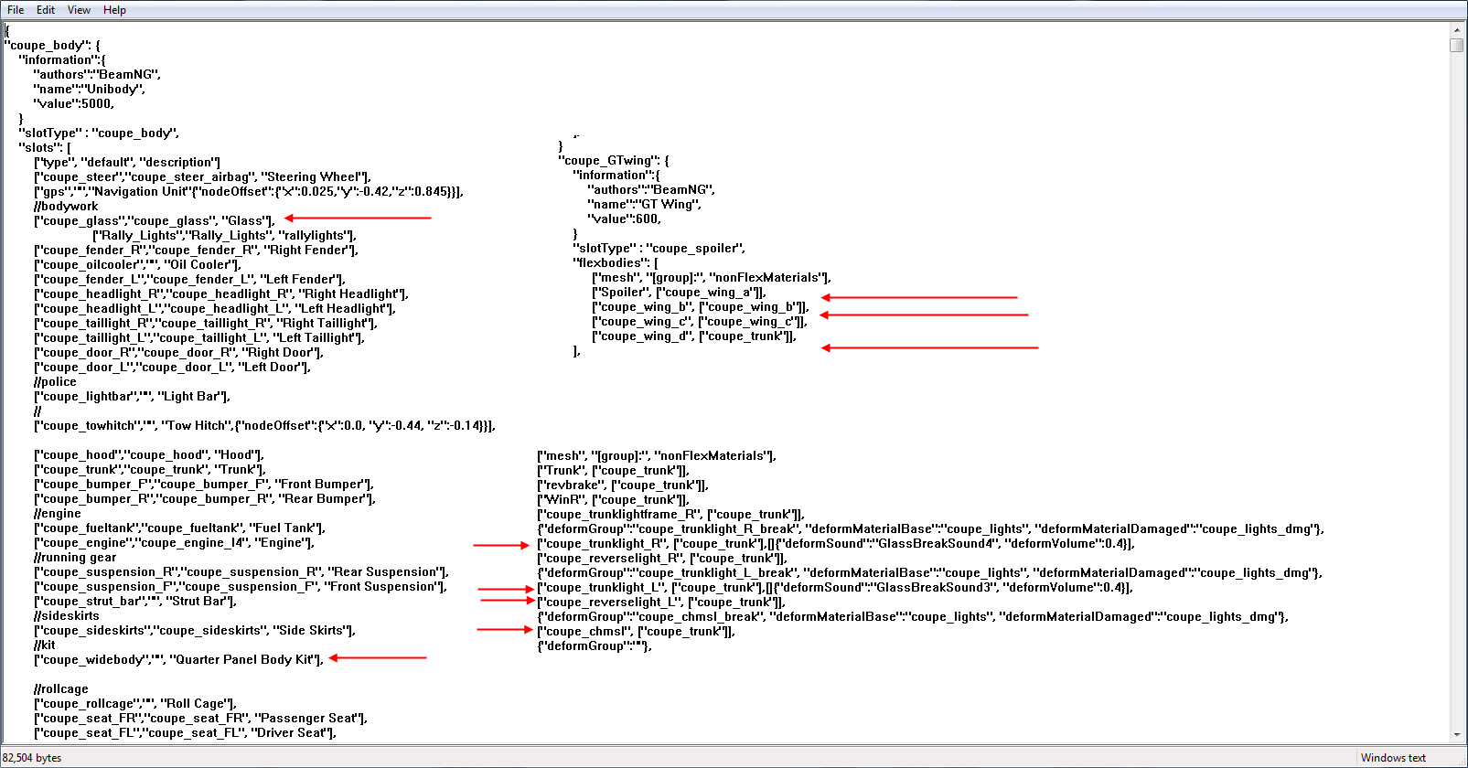Click the //running gear comment line
This screenshot has height=768, width=1468.
click(75, 557)
